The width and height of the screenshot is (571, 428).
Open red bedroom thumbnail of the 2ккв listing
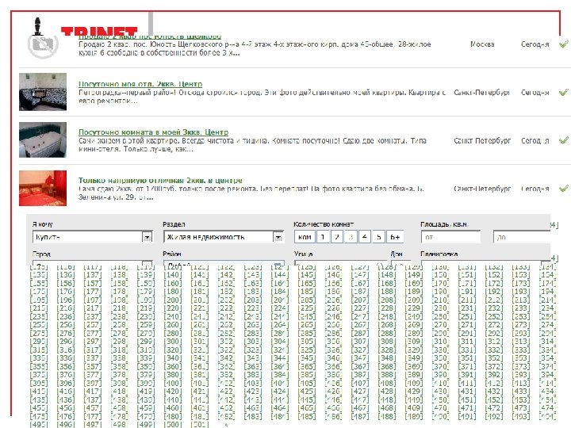[43, 188]
